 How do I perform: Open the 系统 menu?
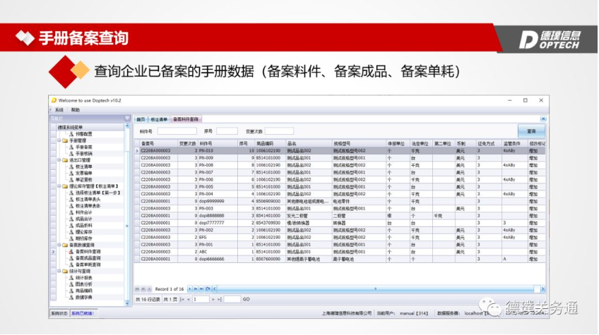(59, 110)
